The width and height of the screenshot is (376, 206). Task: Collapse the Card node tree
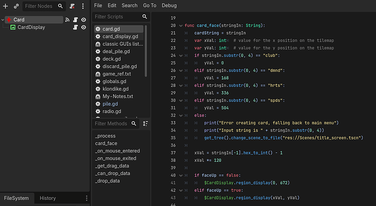(x=3, y=20)
